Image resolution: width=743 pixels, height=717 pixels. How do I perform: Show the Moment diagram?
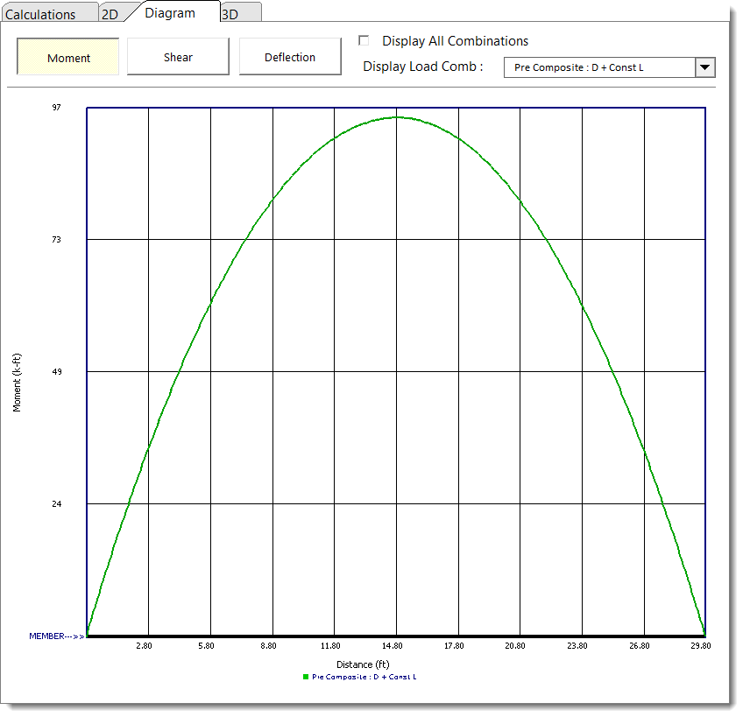[x=68, y=58]
